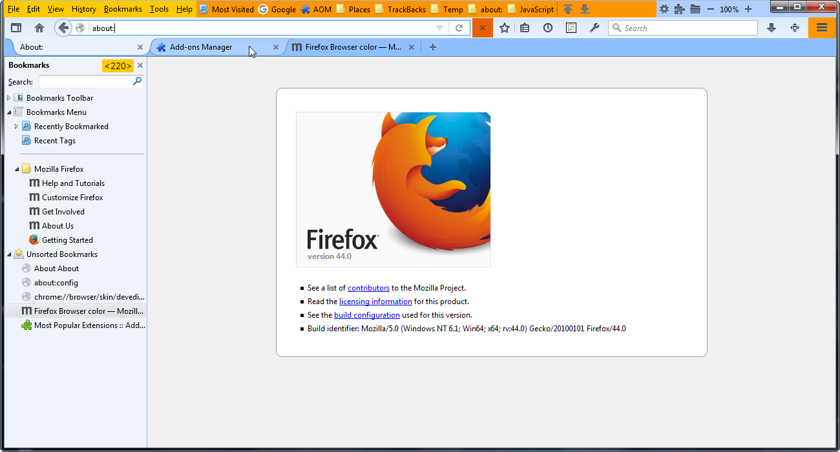Follow the licensing information link
The width and height of the screenshot is (840, 452).
pos(375,302)
